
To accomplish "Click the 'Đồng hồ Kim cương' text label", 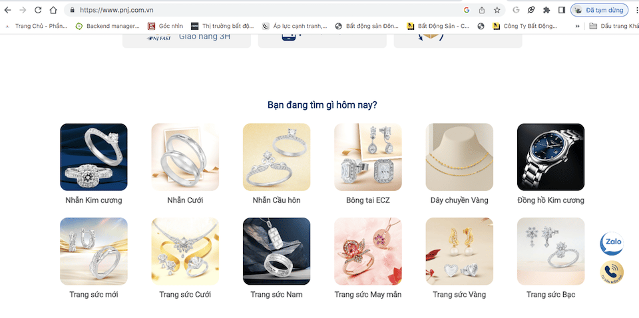I will tap(550, 200).
